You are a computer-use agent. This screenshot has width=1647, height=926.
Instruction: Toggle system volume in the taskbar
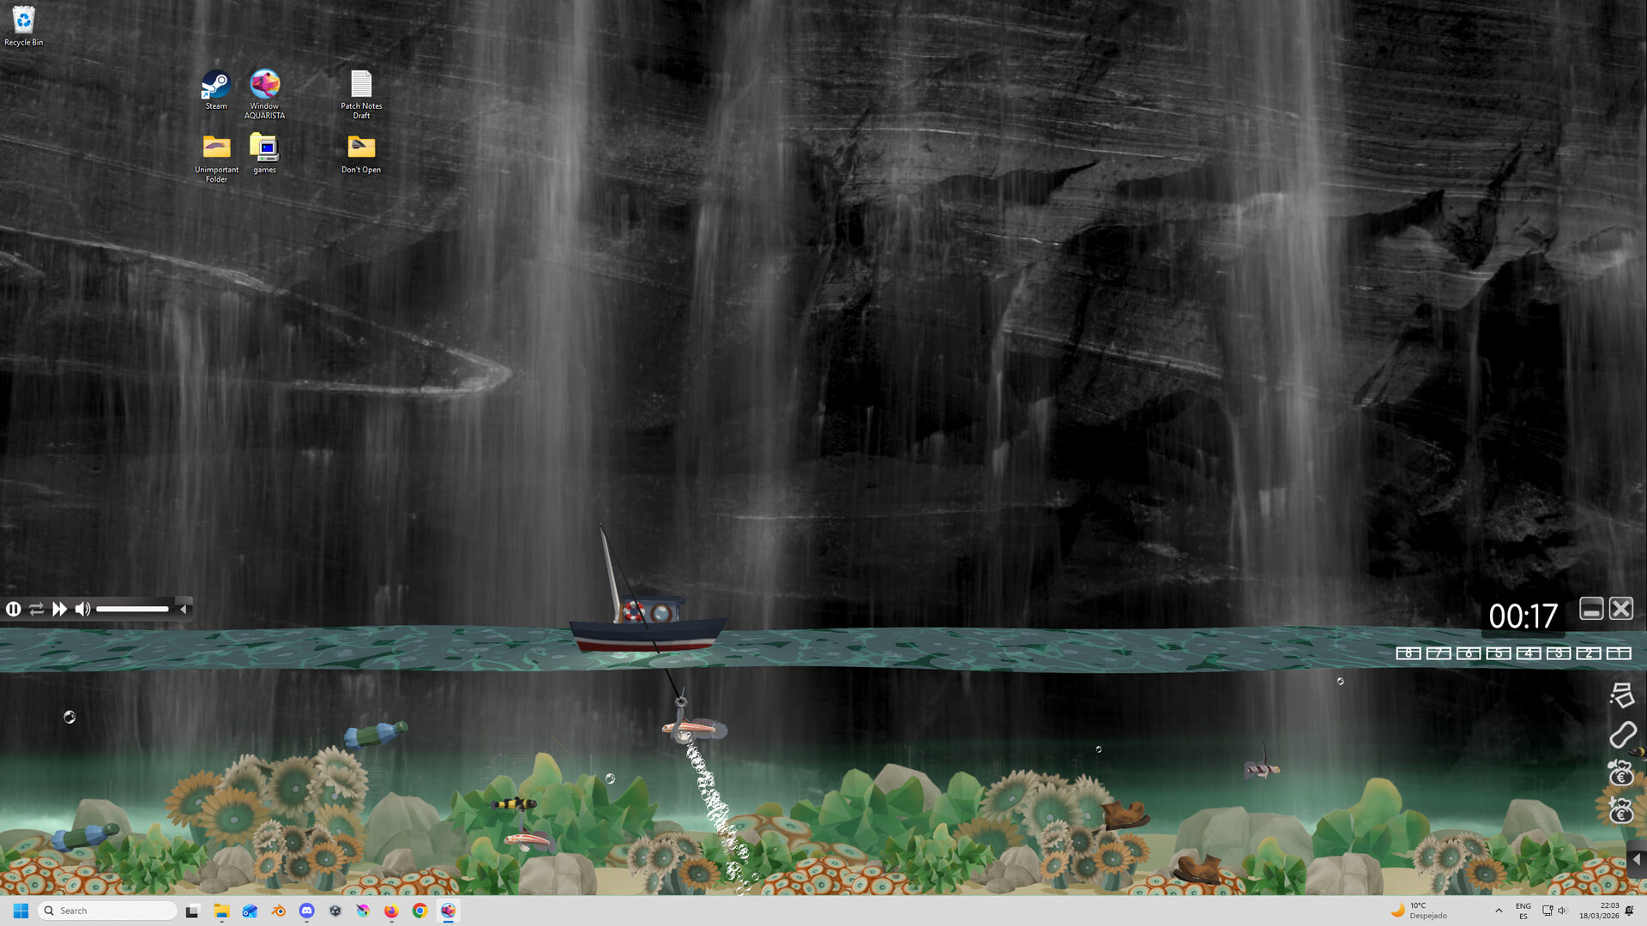1561,911
